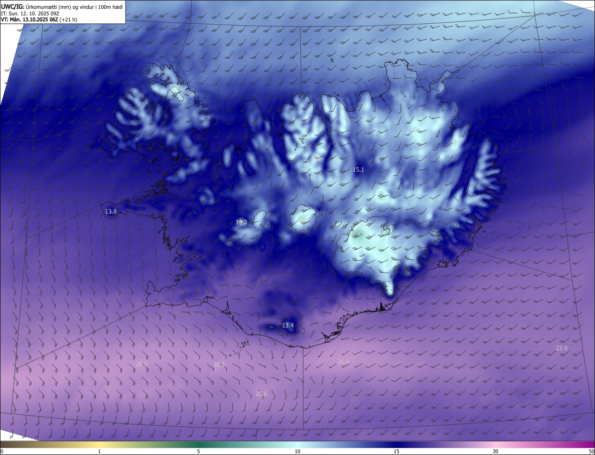595x455 pixels.
Task: Click the 15 tick on the color scale
Action: click(x=397, y=451)
